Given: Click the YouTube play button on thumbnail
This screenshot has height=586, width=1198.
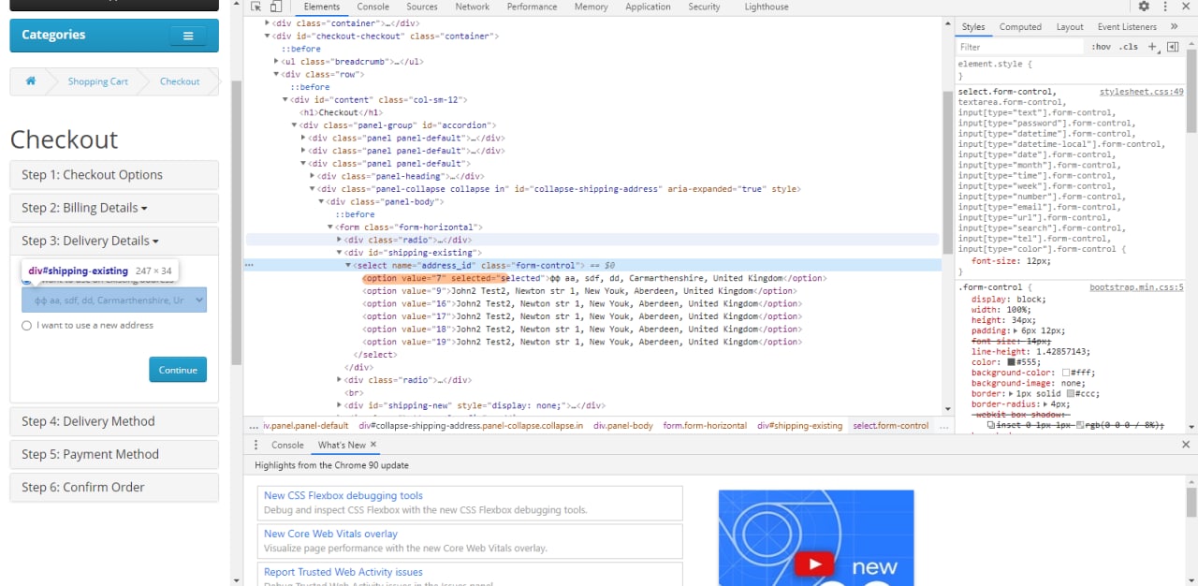Looking at the screenshot, I should [815, 564].
